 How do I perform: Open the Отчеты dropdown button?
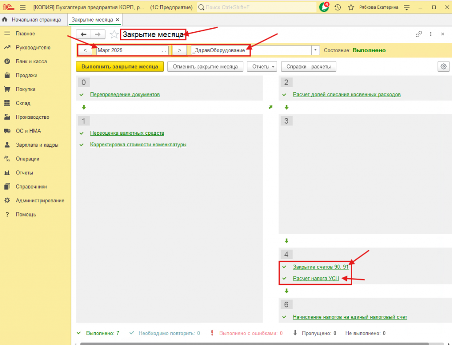click(x=262, y=67)
